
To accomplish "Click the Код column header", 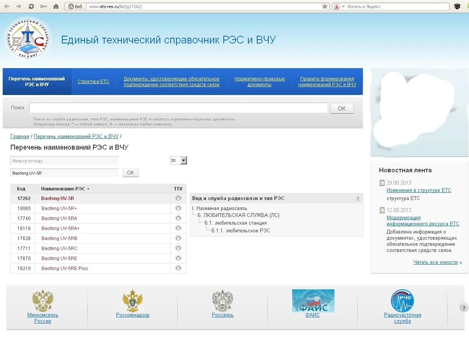I will 21,189.
